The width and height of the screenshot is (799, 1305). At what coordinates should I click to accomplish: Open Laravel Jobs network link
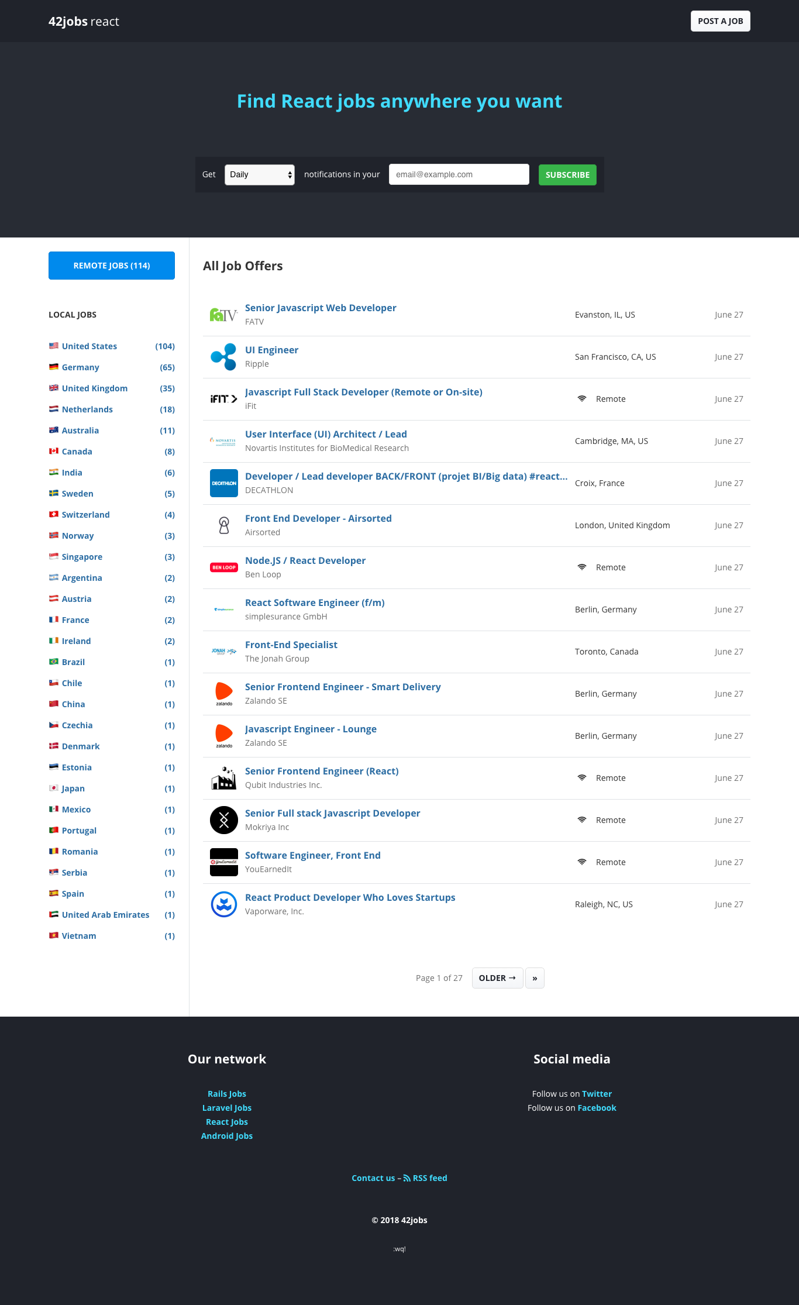[227, 1108]
